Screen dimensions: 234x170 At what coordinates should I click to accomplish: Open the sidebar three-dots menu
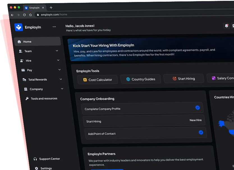(54, 27)
